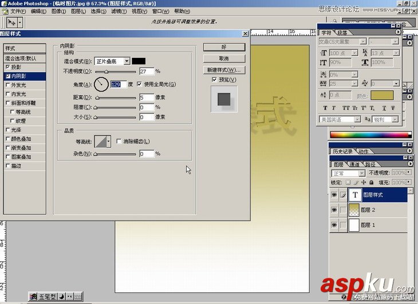
Task: Click the lock all padlock icon
Action: (x=372, y=183)
